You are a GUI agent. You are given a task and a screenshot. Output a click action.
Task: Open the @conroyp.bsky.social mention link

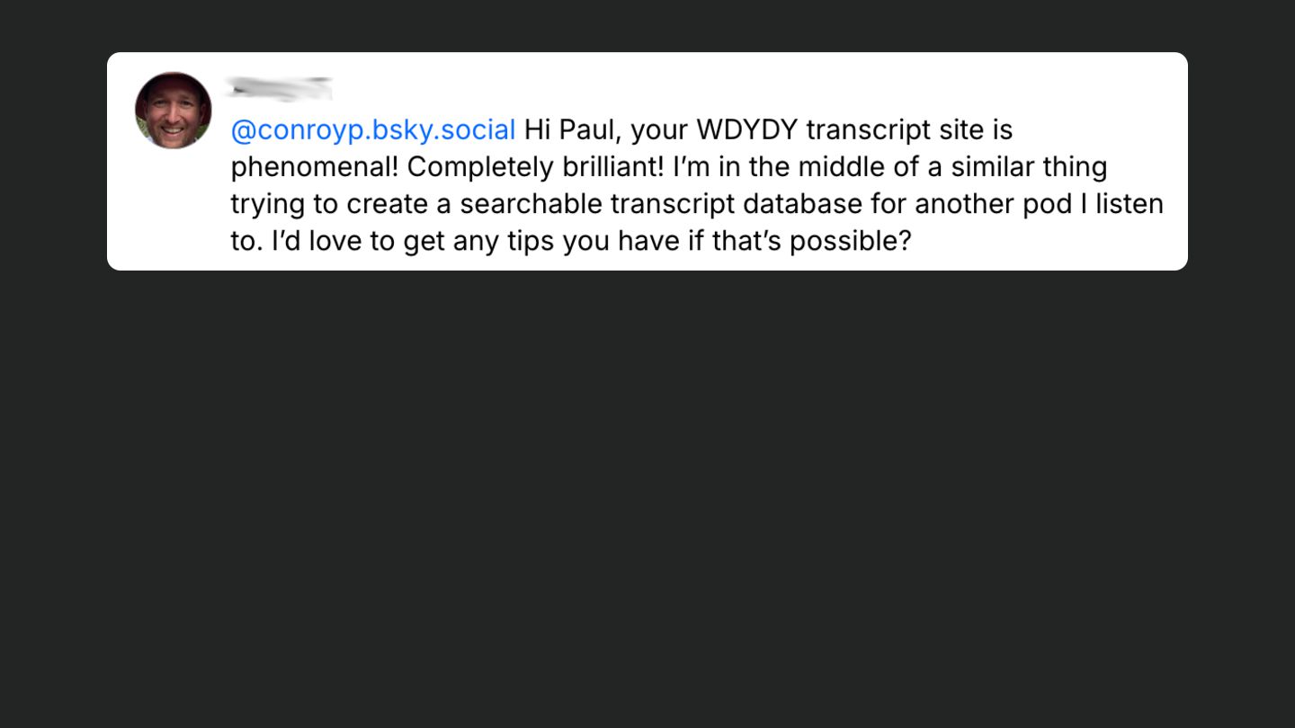coord(373,130)
